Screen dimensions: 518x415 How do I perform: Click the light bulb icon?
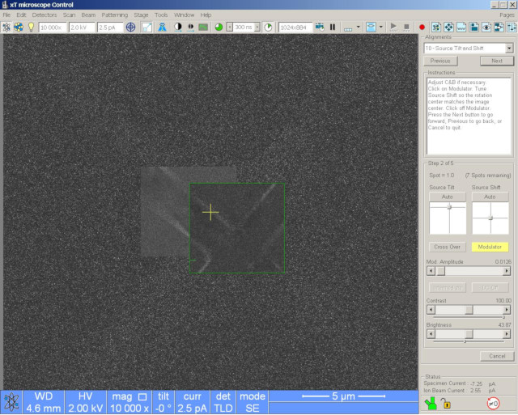pyautogui.click(x=31, y=27)
